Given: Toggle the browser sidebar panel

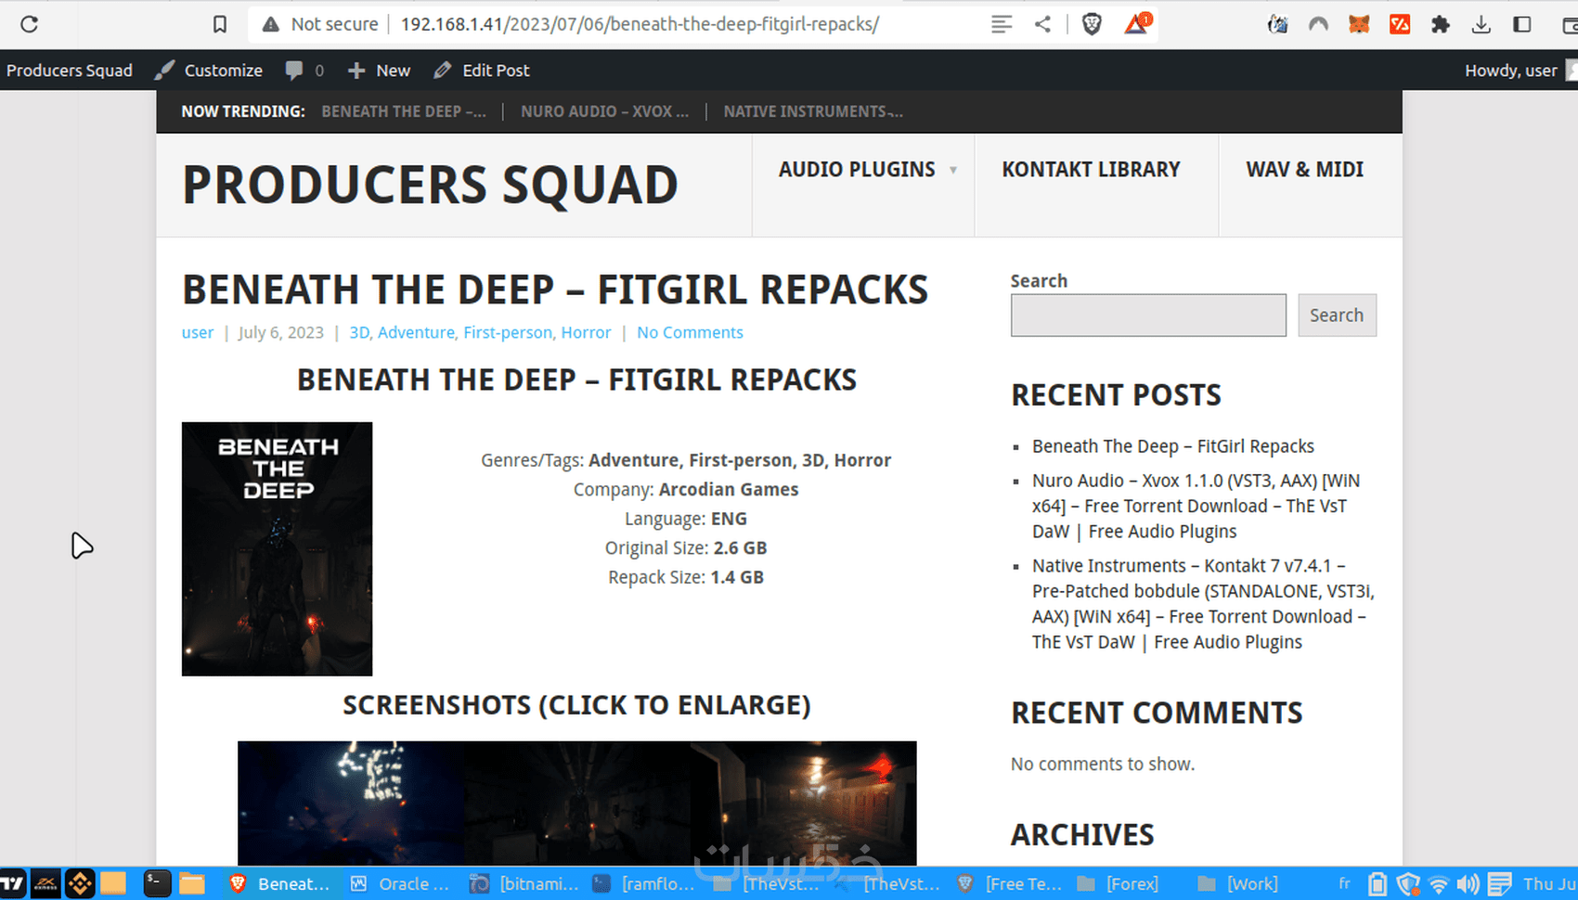Looking at the screenshot, I should click(x=1522, y=24).
